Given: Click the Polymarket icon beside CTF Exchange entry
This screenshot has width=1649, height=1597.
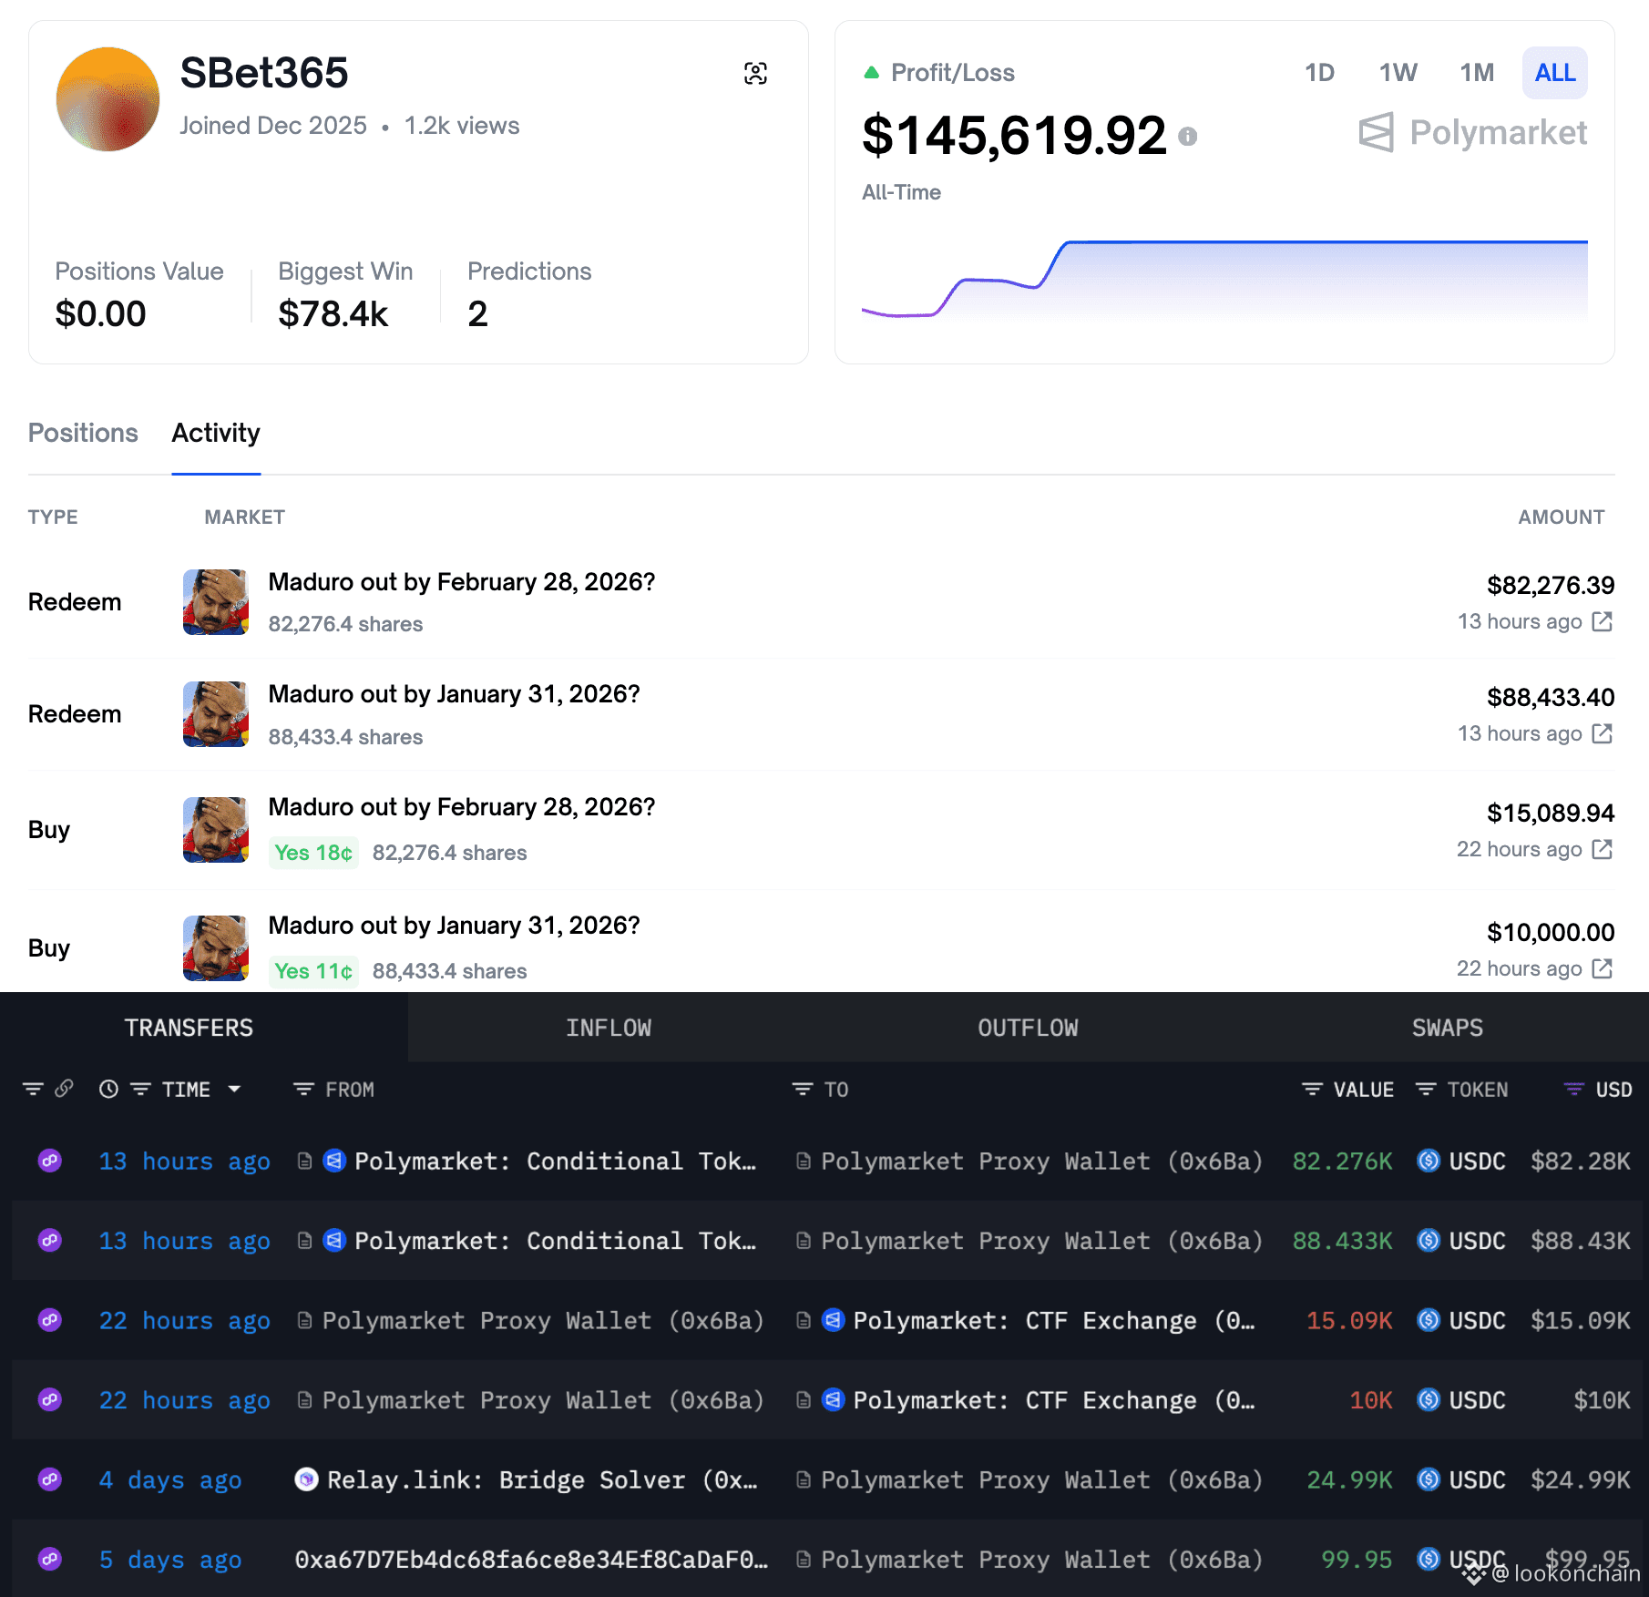Looking at the screenshot, I should 833,1320.
